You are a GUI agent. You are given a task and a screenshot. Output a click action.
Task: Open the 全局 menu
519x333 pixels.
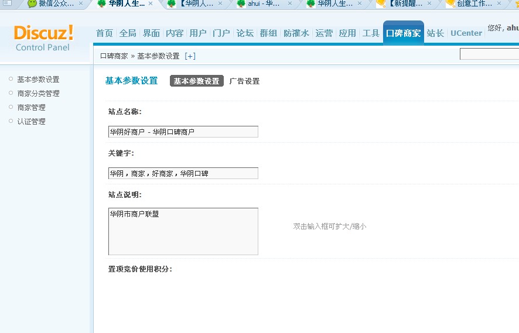coord(128,33)
